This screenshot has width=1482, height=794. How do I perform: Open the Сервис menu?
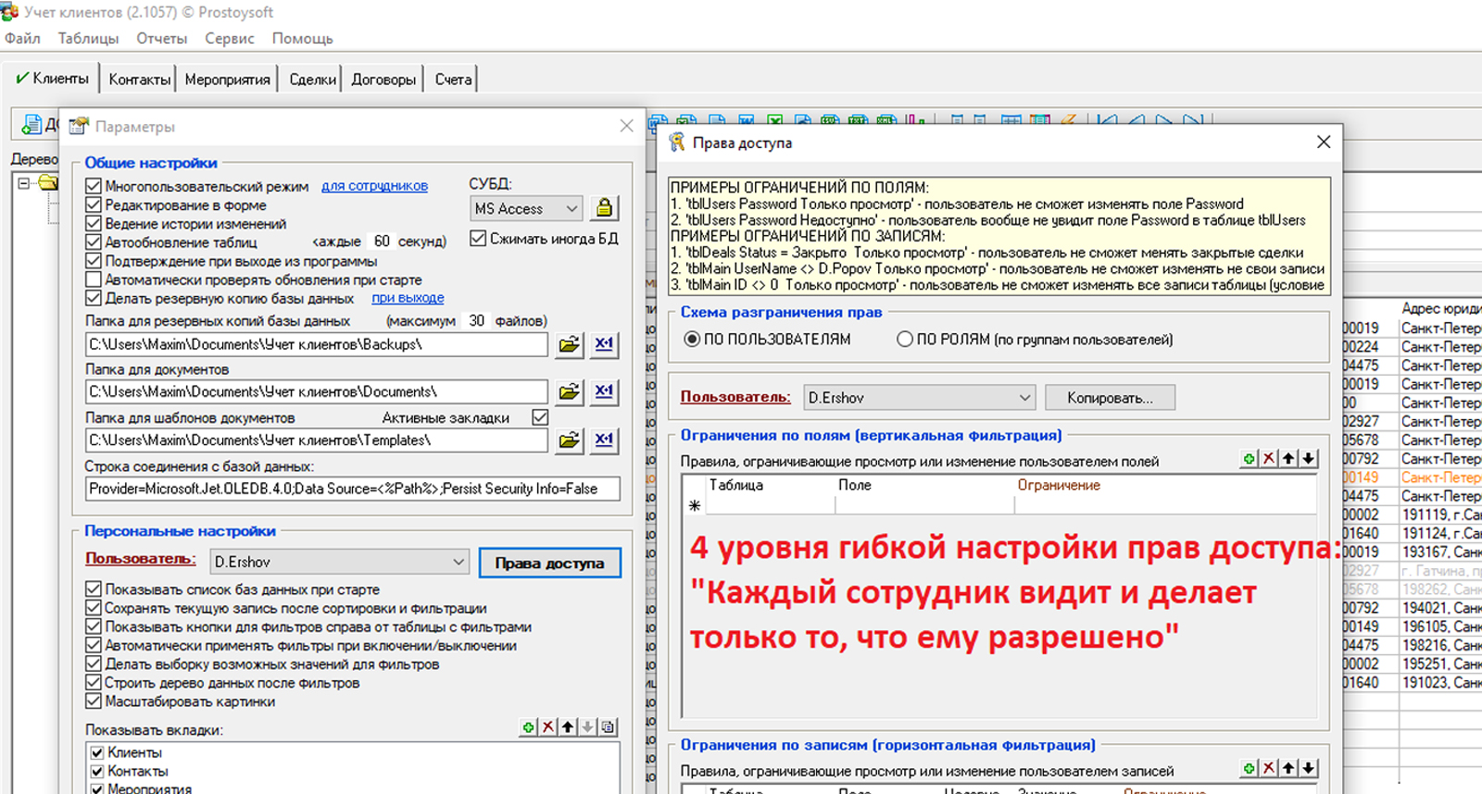[x=230, y=38]
